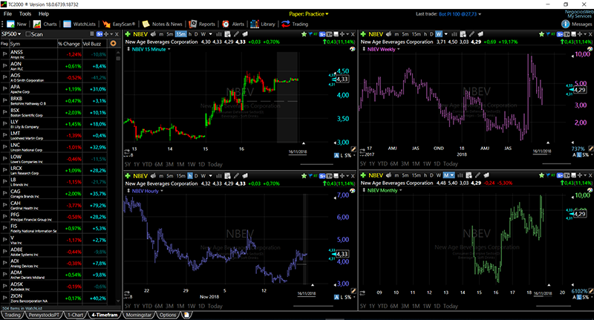Open chart style bars icon in 15 Minute chart

pyautogui.click(x=219, y=34)
